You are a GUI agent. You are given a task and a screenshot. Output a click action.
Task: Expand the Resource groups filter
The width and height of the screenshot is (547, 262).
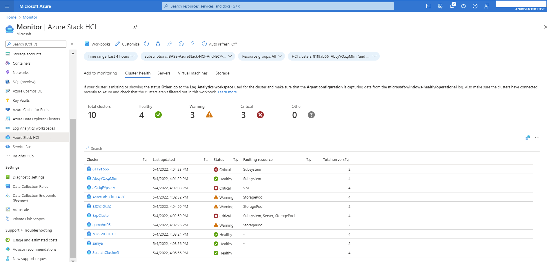click(x=261, y=56)
